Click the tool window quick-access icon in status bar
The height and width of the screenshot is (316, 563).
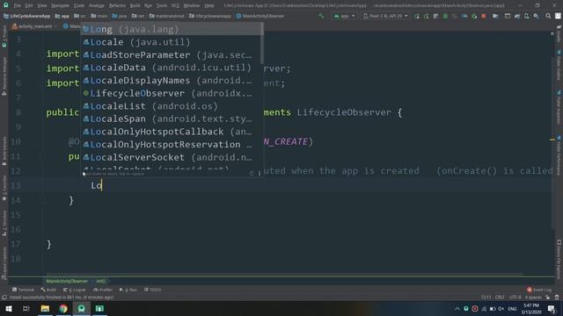[4, 298]
